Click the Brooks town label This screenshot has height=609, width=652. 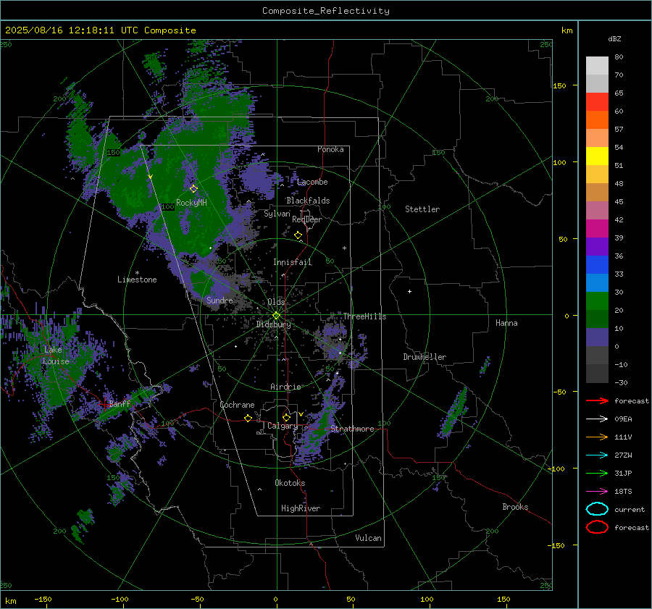pyautogui.click(x=515, y=507)
